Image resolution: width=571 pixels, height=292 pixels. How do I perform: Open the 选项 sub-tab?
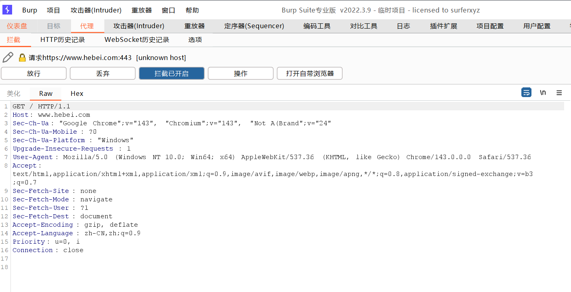[x=195, y=39]
